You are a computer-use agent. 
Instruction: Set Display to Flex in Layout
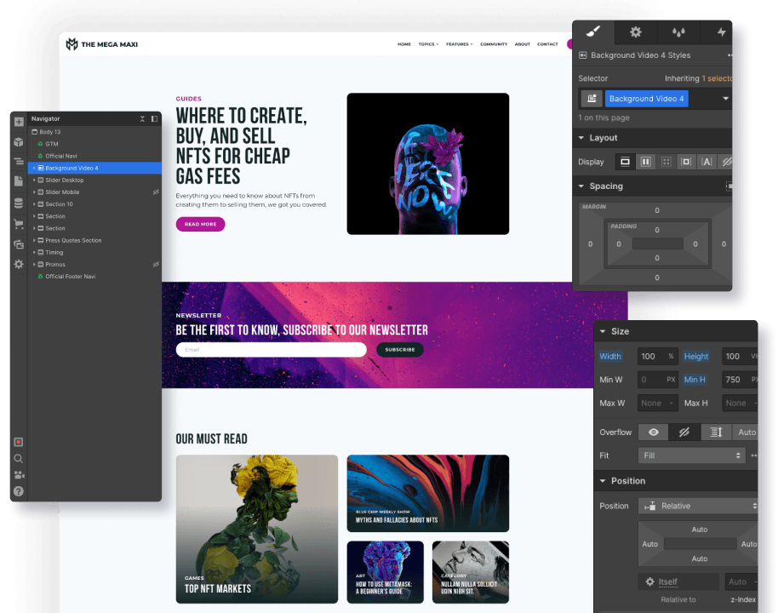point(645,161)
